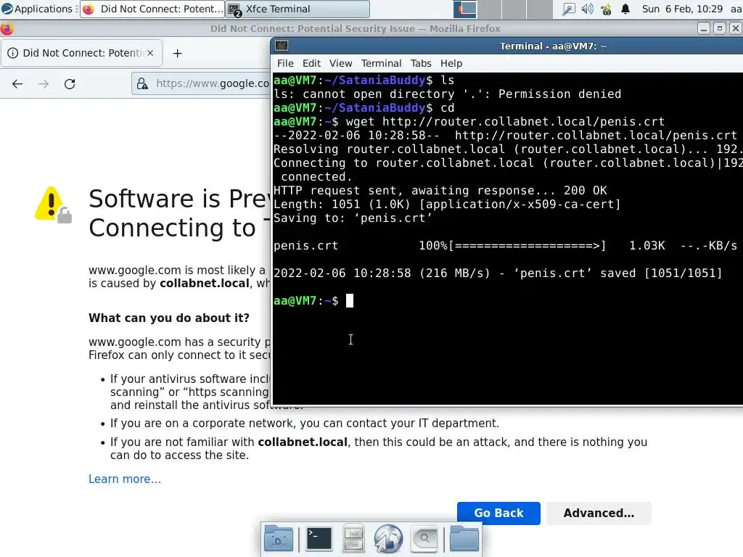
Task: Open the Learn more... link
Action: 125,479
